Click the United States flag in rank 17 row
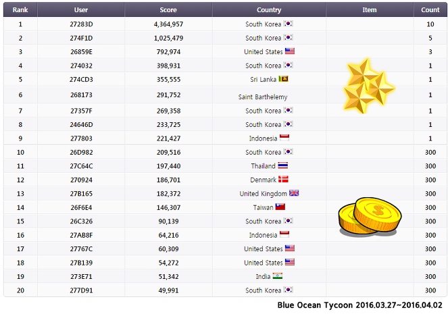Screen dimensions: 448x314 click(290, 248)
